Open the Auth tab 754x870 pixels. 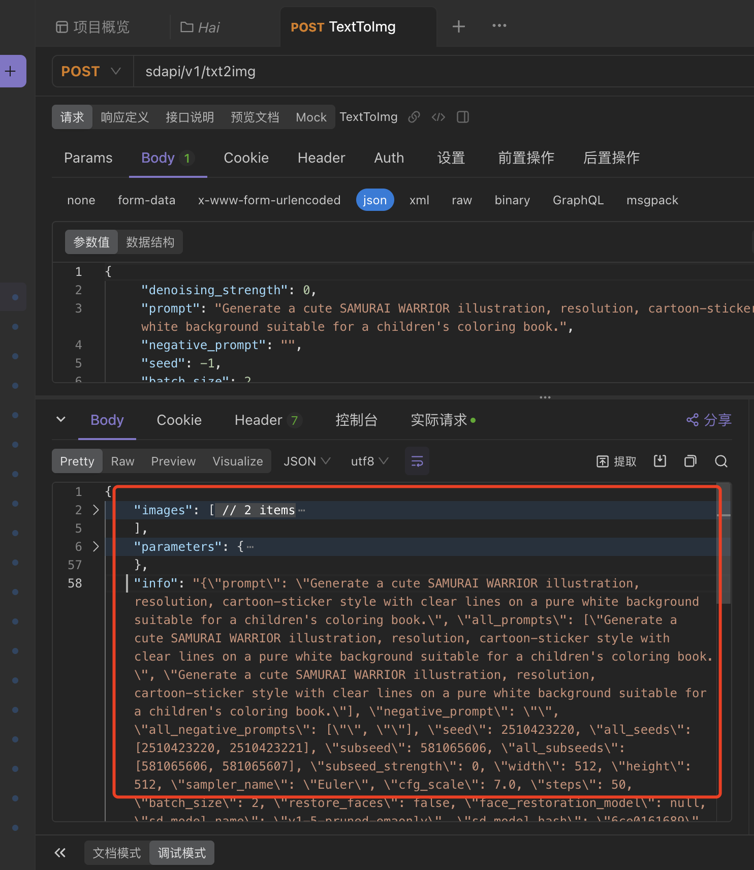pos(389,158)
